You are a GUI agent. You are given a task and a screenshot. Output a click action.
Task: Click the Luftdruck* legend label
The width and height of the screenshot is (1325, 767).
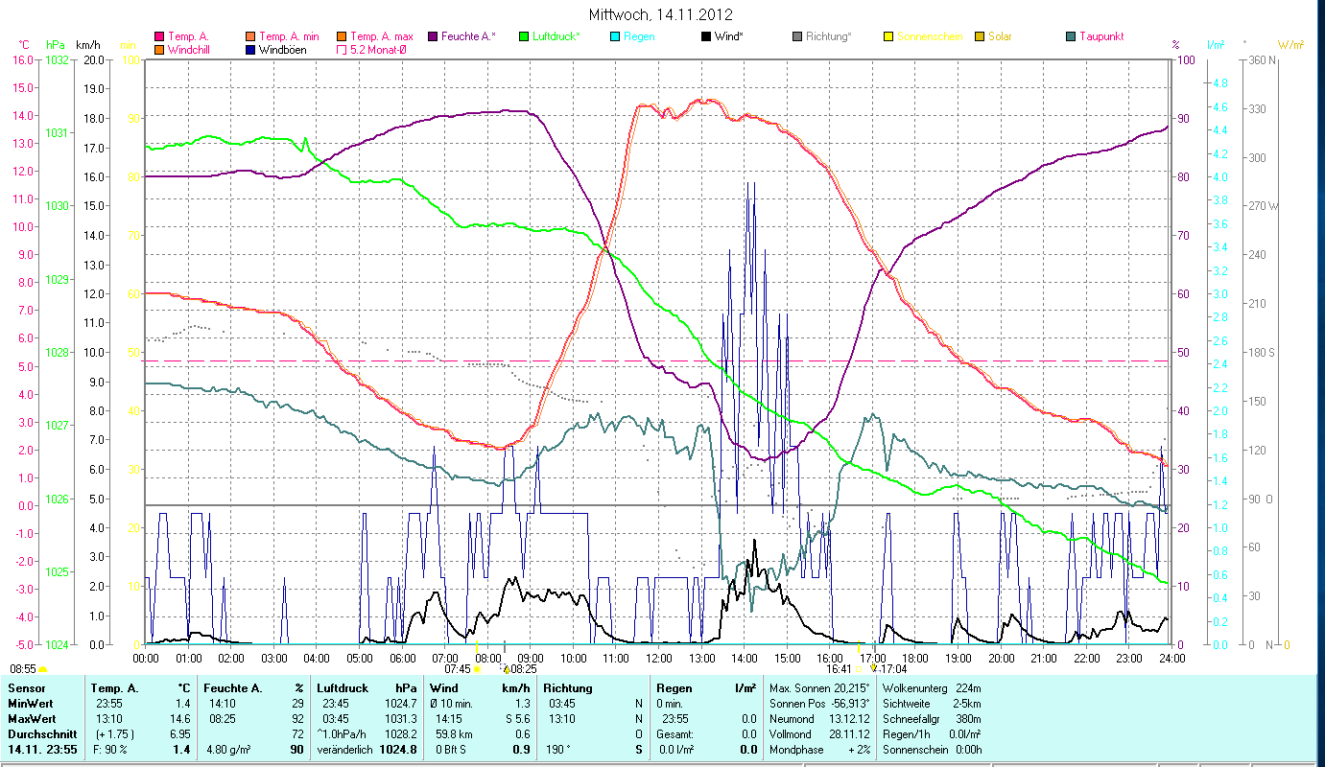click(x=556, y=36)
